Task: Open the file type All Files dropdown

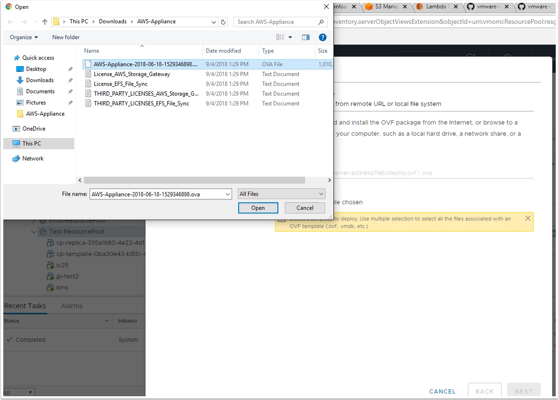Action: (281, 194)
